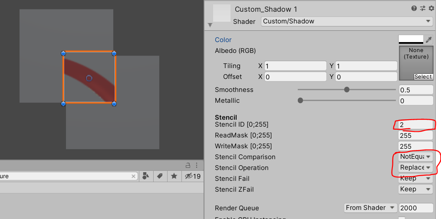Toggle the project panel lock icon
Screen dimensions: 441x219
pos(188,165)
